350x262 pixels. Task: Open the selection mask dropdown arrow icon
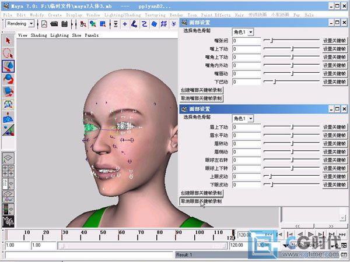(116, 24)
